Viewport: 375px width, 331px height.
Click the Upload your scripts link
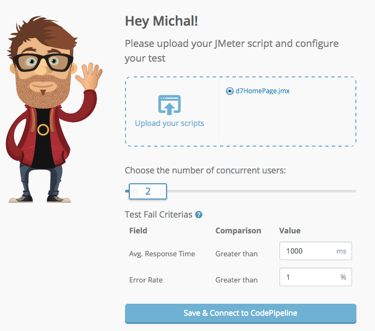169,123
